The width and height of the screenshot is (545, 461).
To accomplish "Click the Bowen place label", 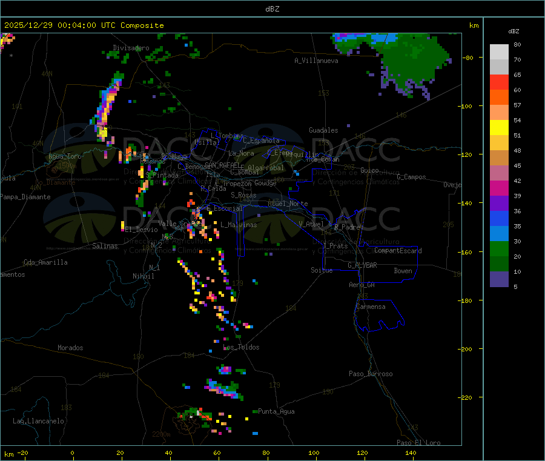I will pyautogui.click(x=403, y=271).
